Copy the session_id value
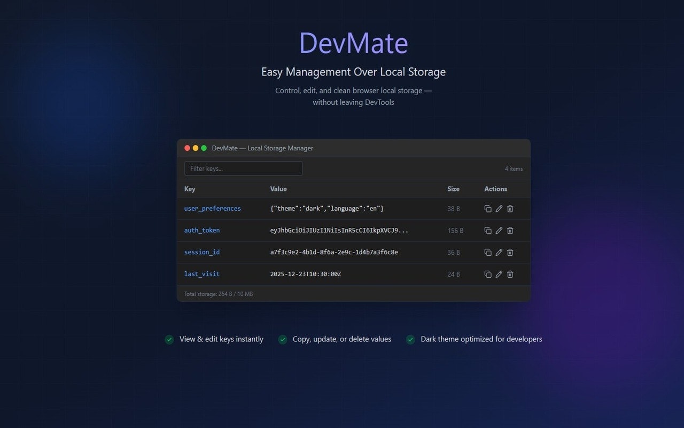Image resolution: width=684 pixels, height=428 pixels. click(x=488, y=252)
